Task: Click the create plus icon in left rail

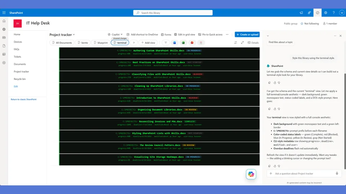Action: (4, 63)
